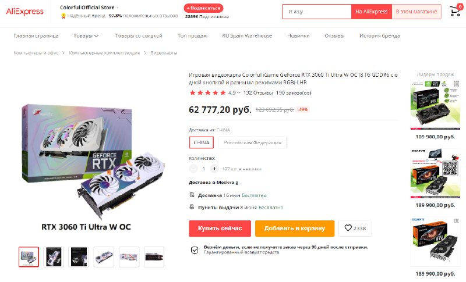The image size is (466, 282).
Task: Expand the Colorful Official Store dropdown arrow
Action: click(118, 8)
